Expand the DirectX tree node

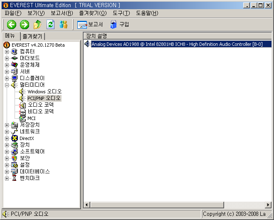pyautogui.click(x=7, y=138)
